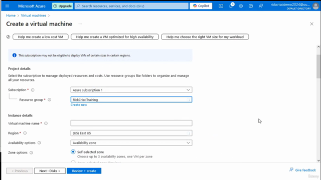321x180 pixels.
Task: Open the Region dropdown
Action: tap(131, 133)
